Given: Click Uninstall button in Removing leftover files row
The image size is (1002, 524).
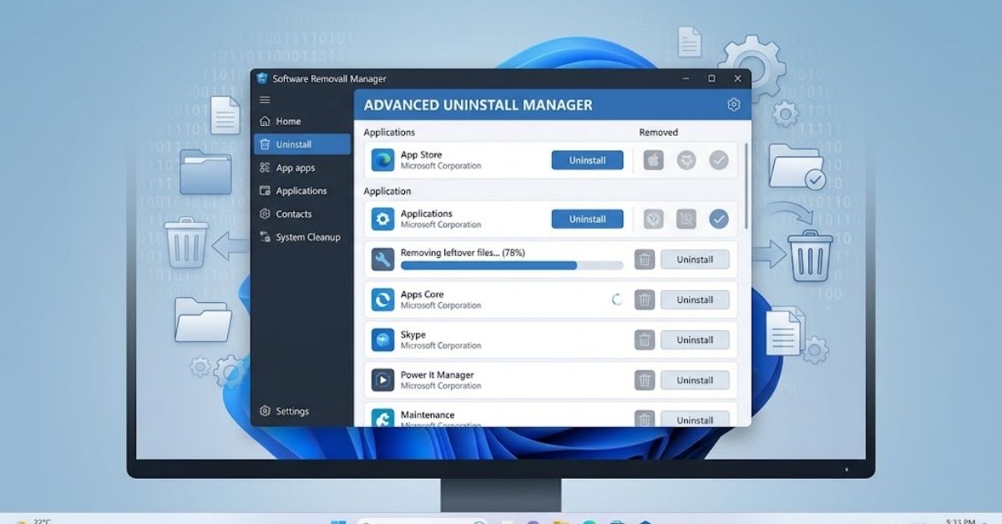Looking at the screenshot, I should (x=695, y=259).
